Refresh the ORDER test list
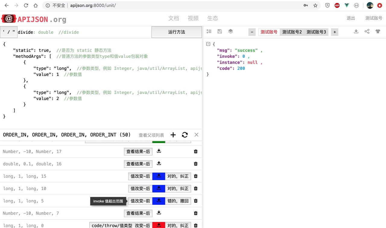The image size is (386, 228). [185, 135]
